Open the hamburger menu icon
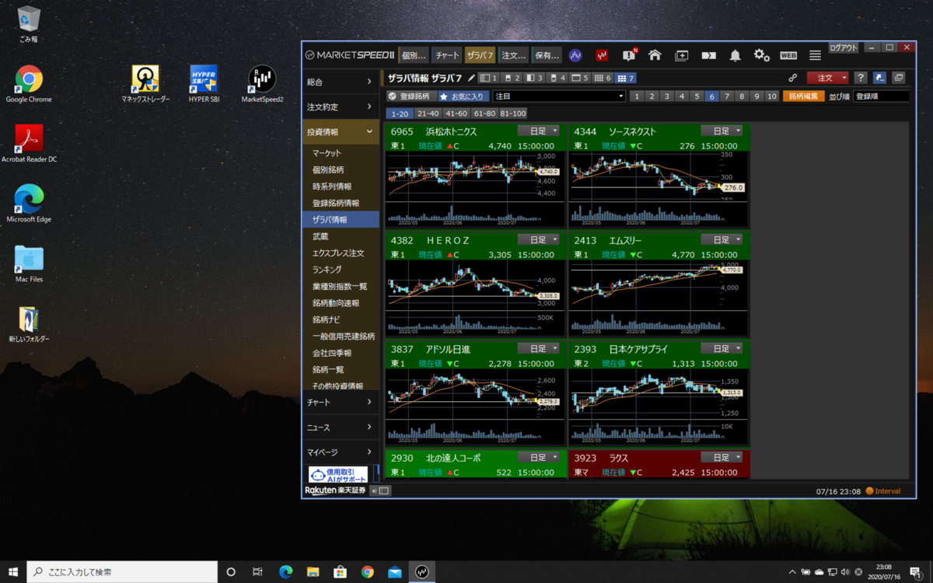933x583 pixels. pyautogui.click(x=815, y=55)
